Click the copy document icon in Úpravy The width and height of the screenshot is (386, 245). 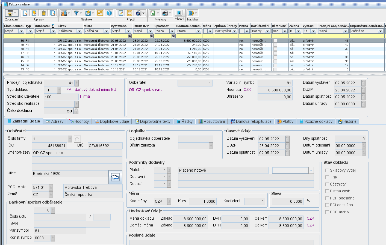(x=52, y=13)
